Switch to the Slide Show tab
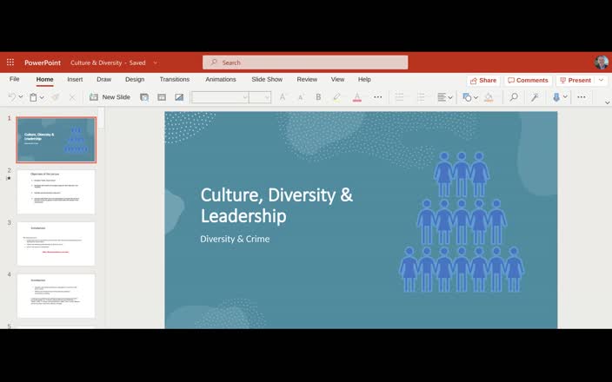 click(x=267, y=79)
